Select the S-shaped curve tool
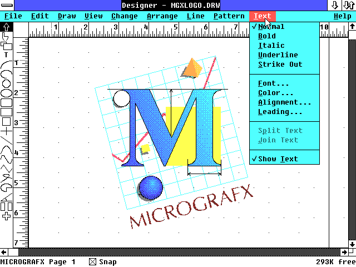The image size is (356, 267). click(6, 160)
